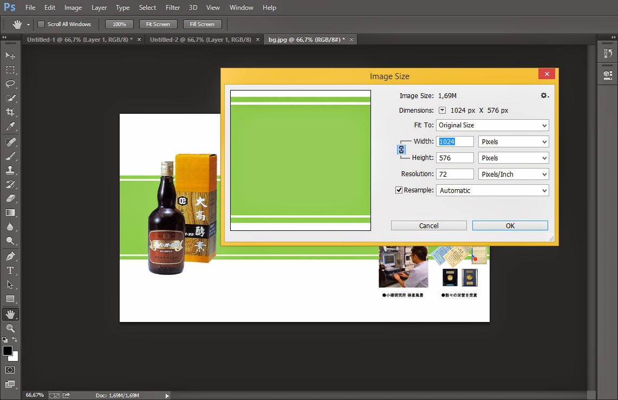This screenshot has width=618, height=400.
Task: Expand the Resolution units Pixels/Inch dropdown
Action: (513, 174)
